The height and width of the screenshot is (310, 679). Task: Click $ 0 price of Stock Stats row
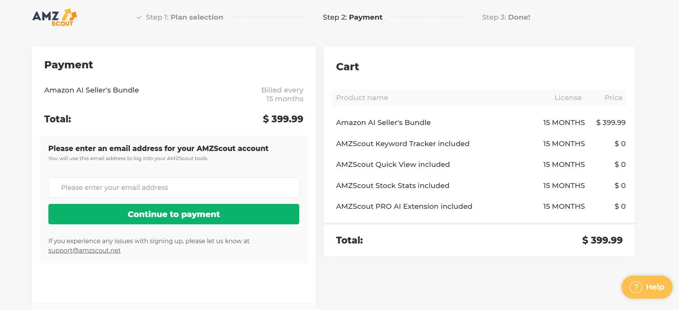[x=620, y=186]
